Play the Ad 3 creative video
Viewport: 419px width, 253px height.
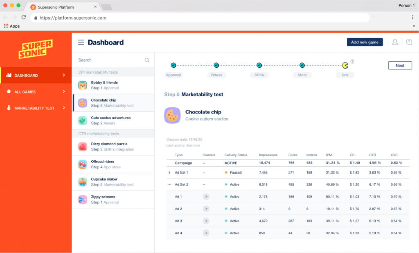tap(206, 221)
